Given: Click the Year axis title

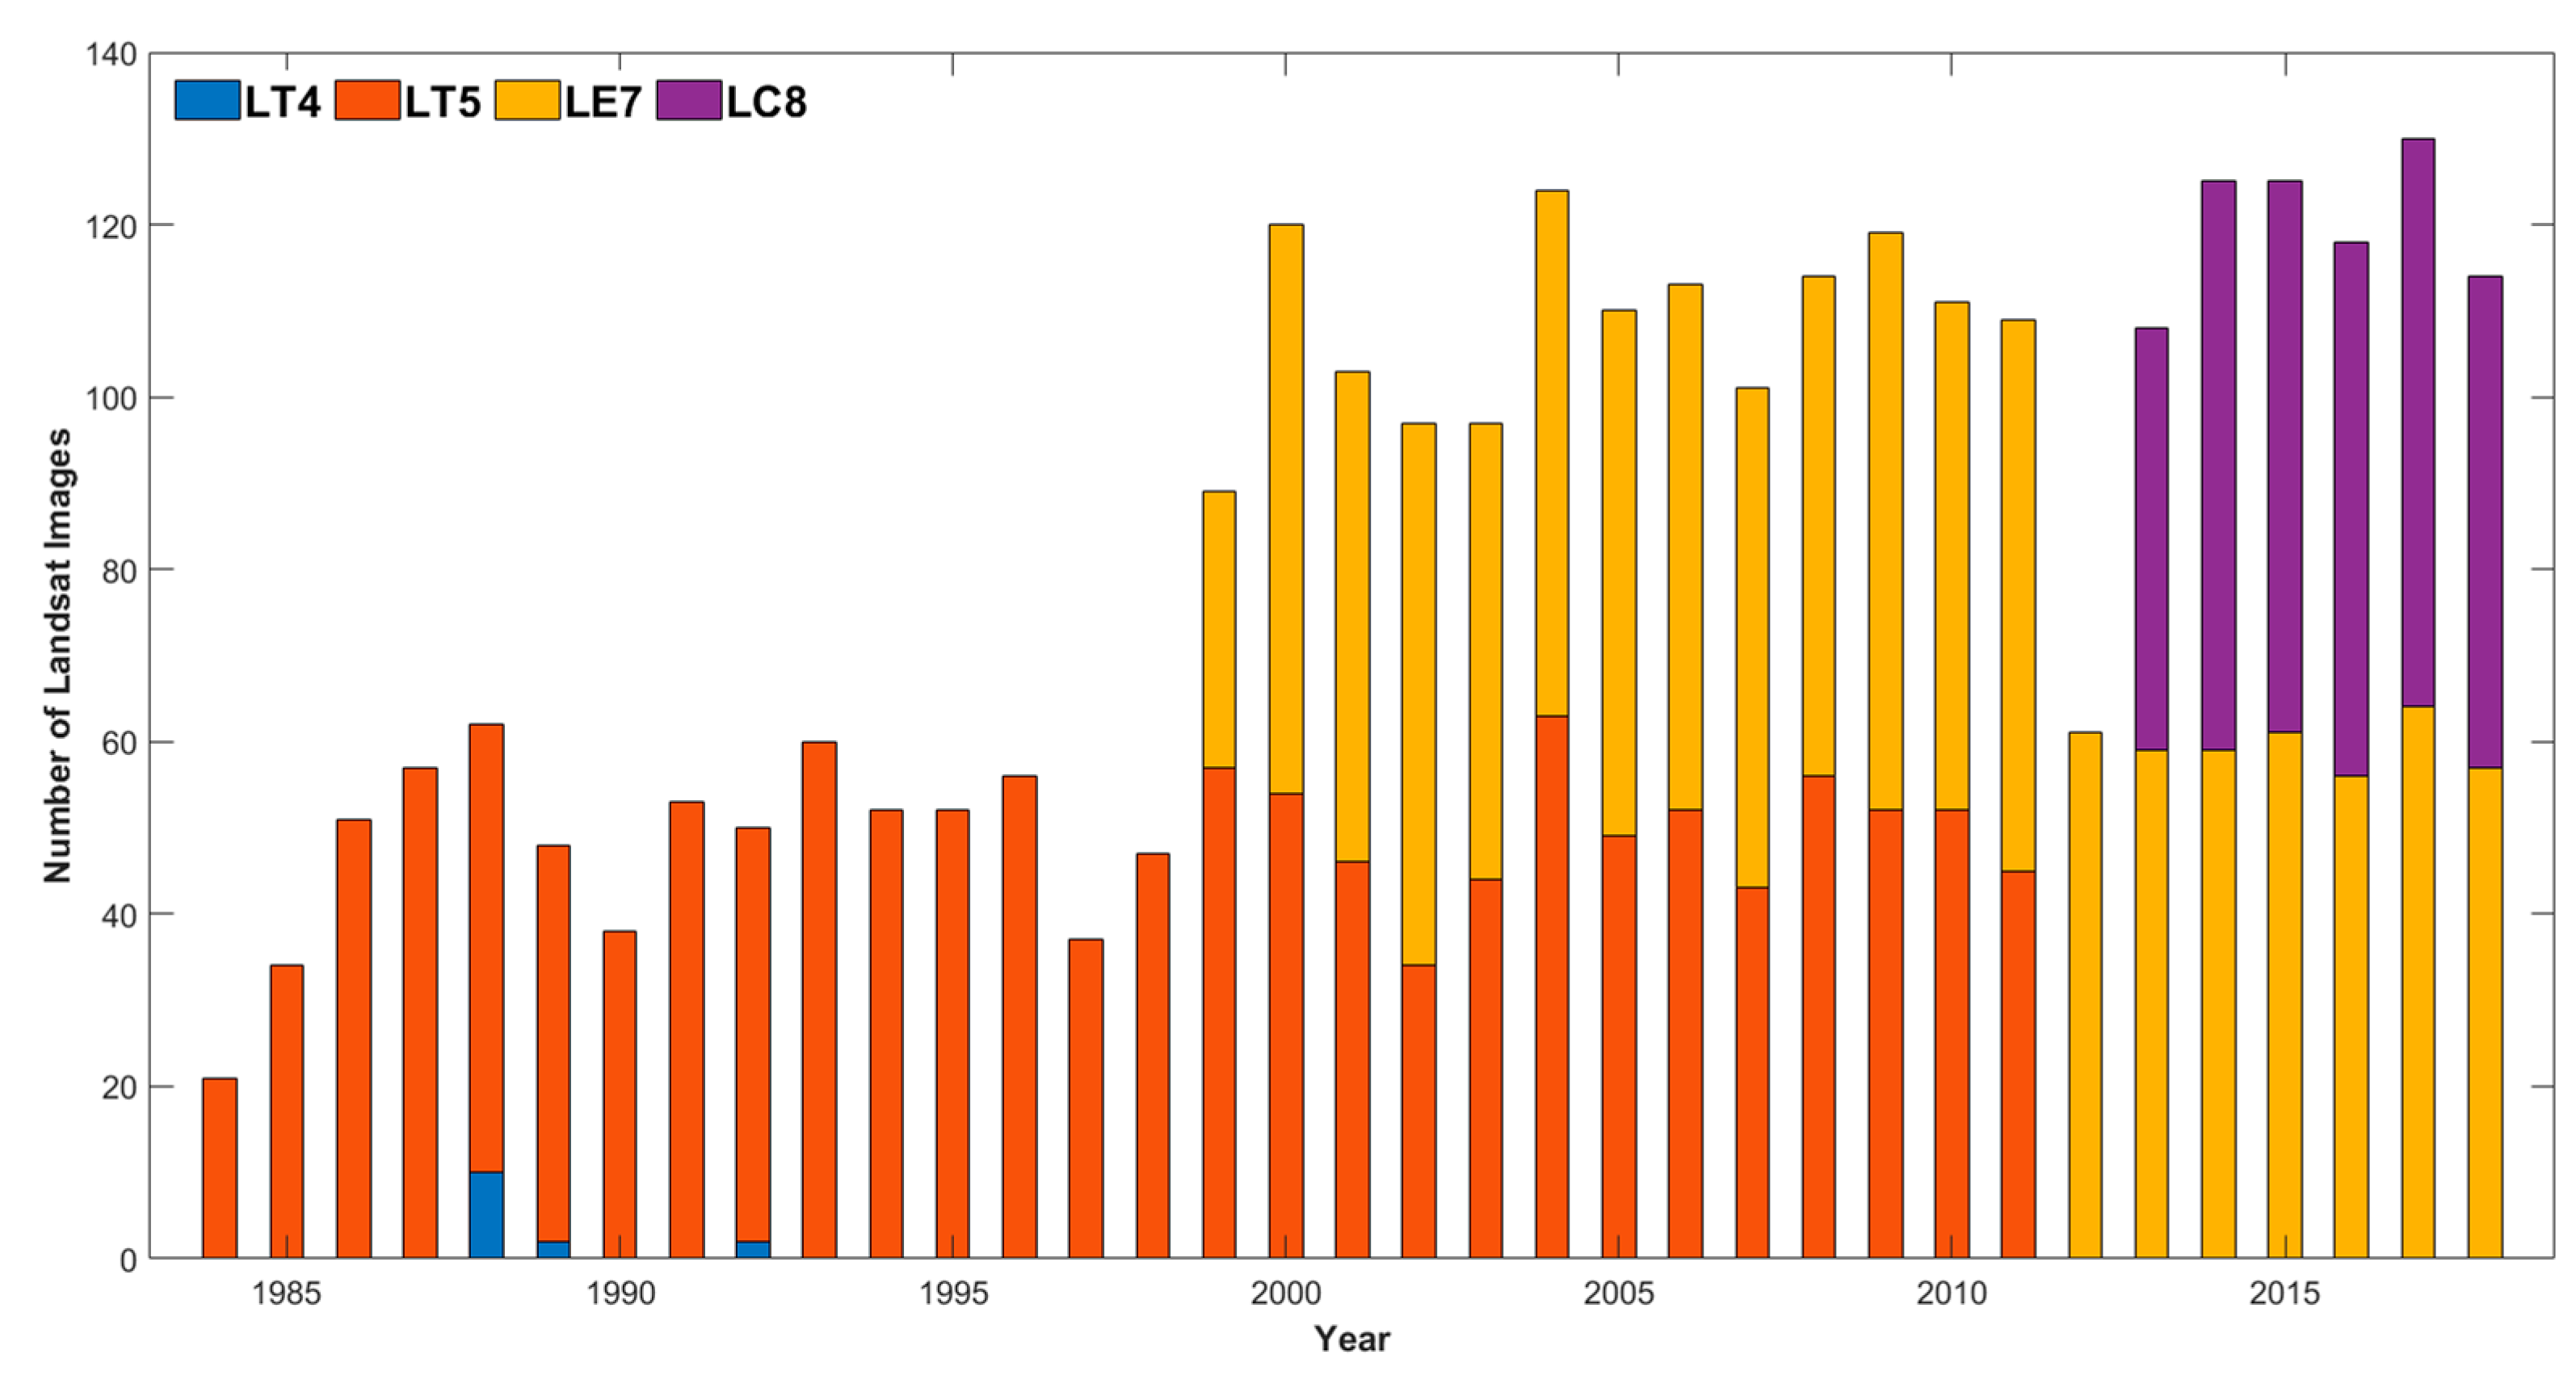Looking at the screenshot, I should pyautogui.click(x=1352, y=1339).
